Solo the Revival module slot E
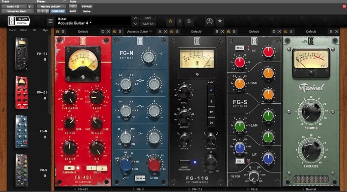Image resolution: width=347 pixels, height=192 pixels. pyautogui.click(x=291, y=32)
